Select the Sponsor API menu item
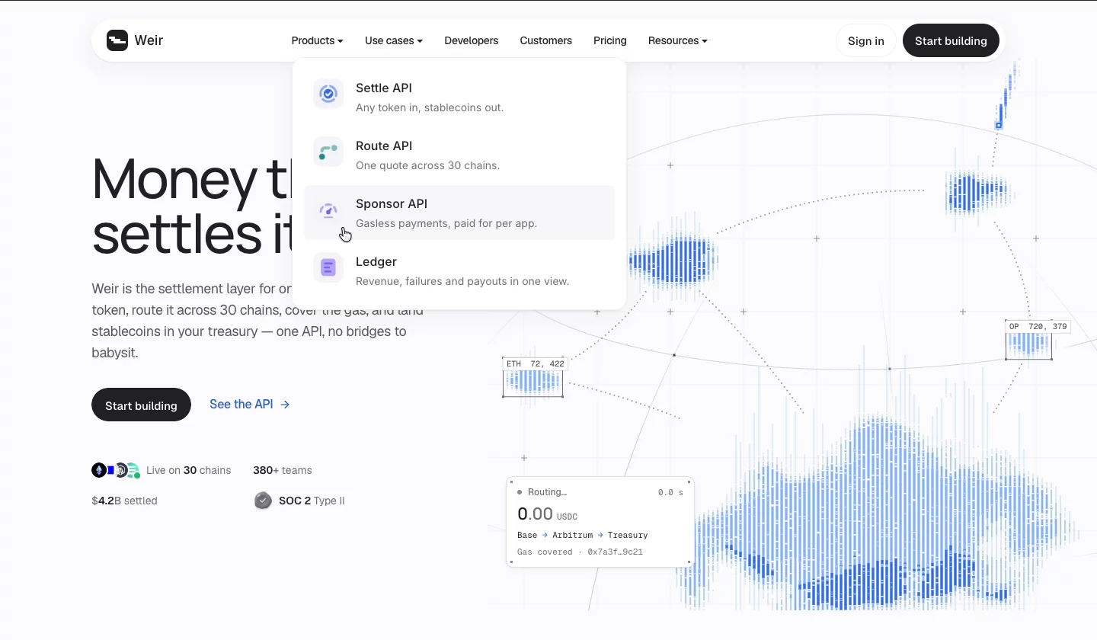The width and height of the screenshot is (1097, 640). tap(459, 213)
